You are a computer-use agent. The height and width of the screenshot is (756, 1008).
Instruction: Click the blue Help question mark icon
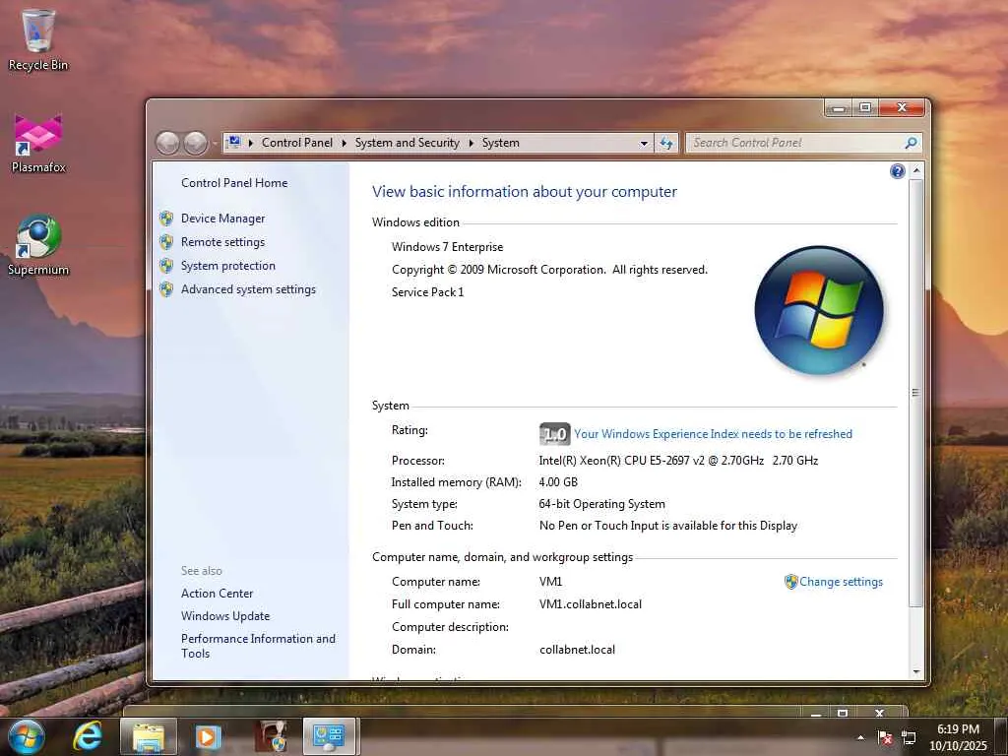pyautogui.click(x=898, y=171)
